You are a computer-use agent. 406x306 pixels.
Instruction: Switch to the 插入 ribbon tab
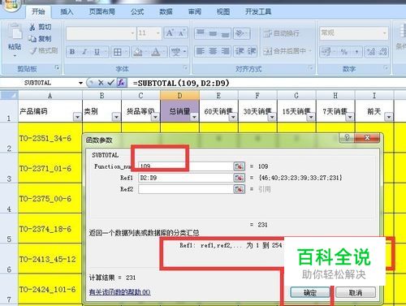tap(67, 11)
